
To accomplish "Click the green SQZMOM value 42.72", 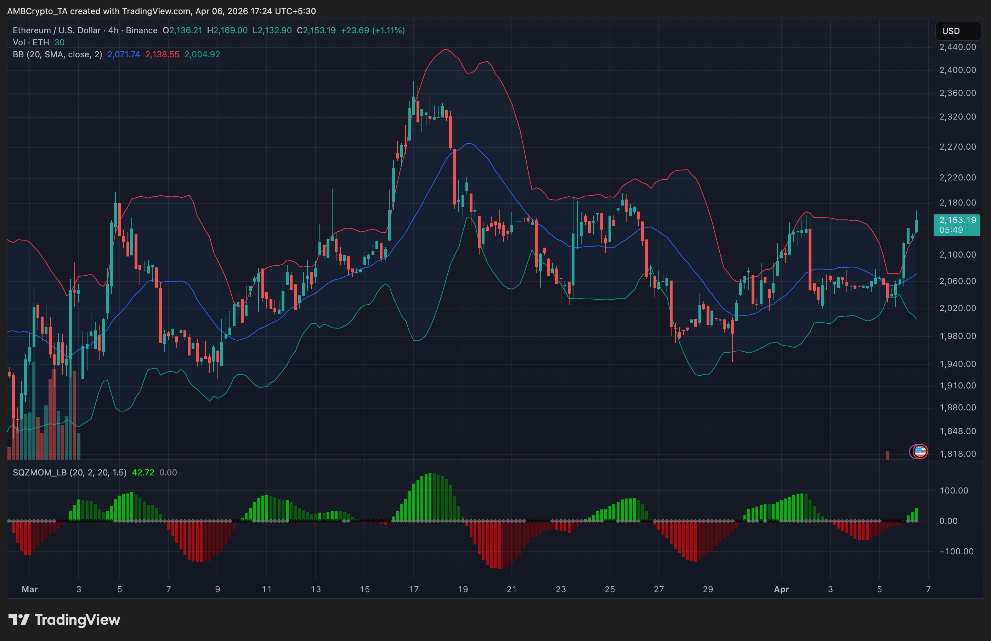I will click(143, 473).
